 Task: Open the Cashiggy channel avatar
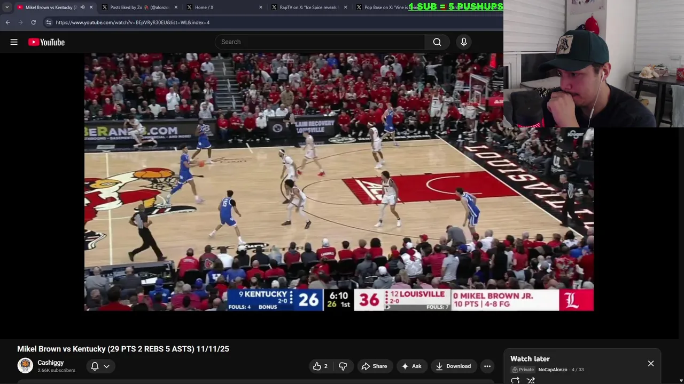(x=25, y=365)
